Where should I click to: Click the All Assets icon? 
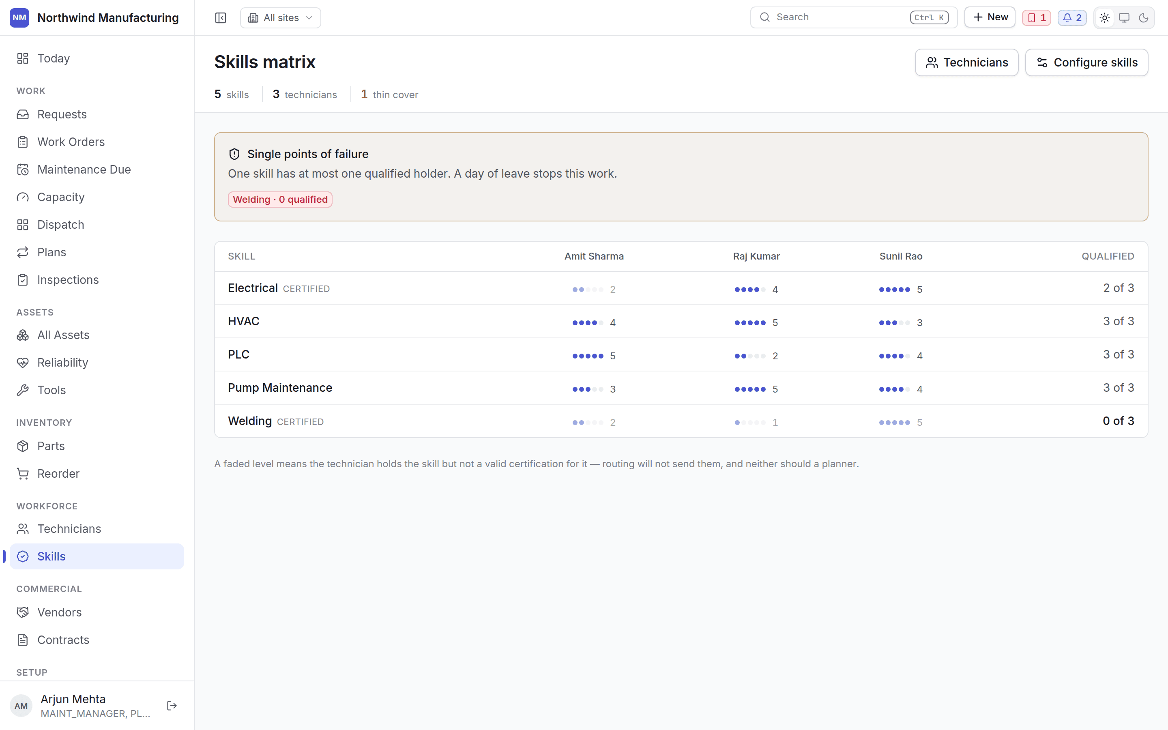point(23,335)
